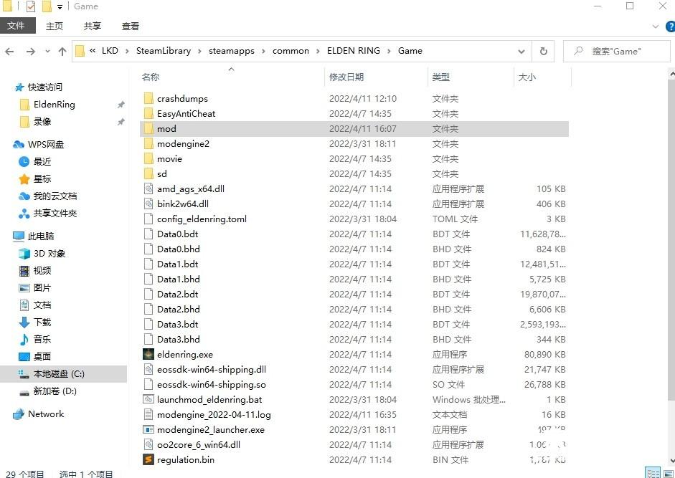This screenshot has height=478, width=675.
Task: Switch to details view in status bar
Action: click(x=653, y=473)
